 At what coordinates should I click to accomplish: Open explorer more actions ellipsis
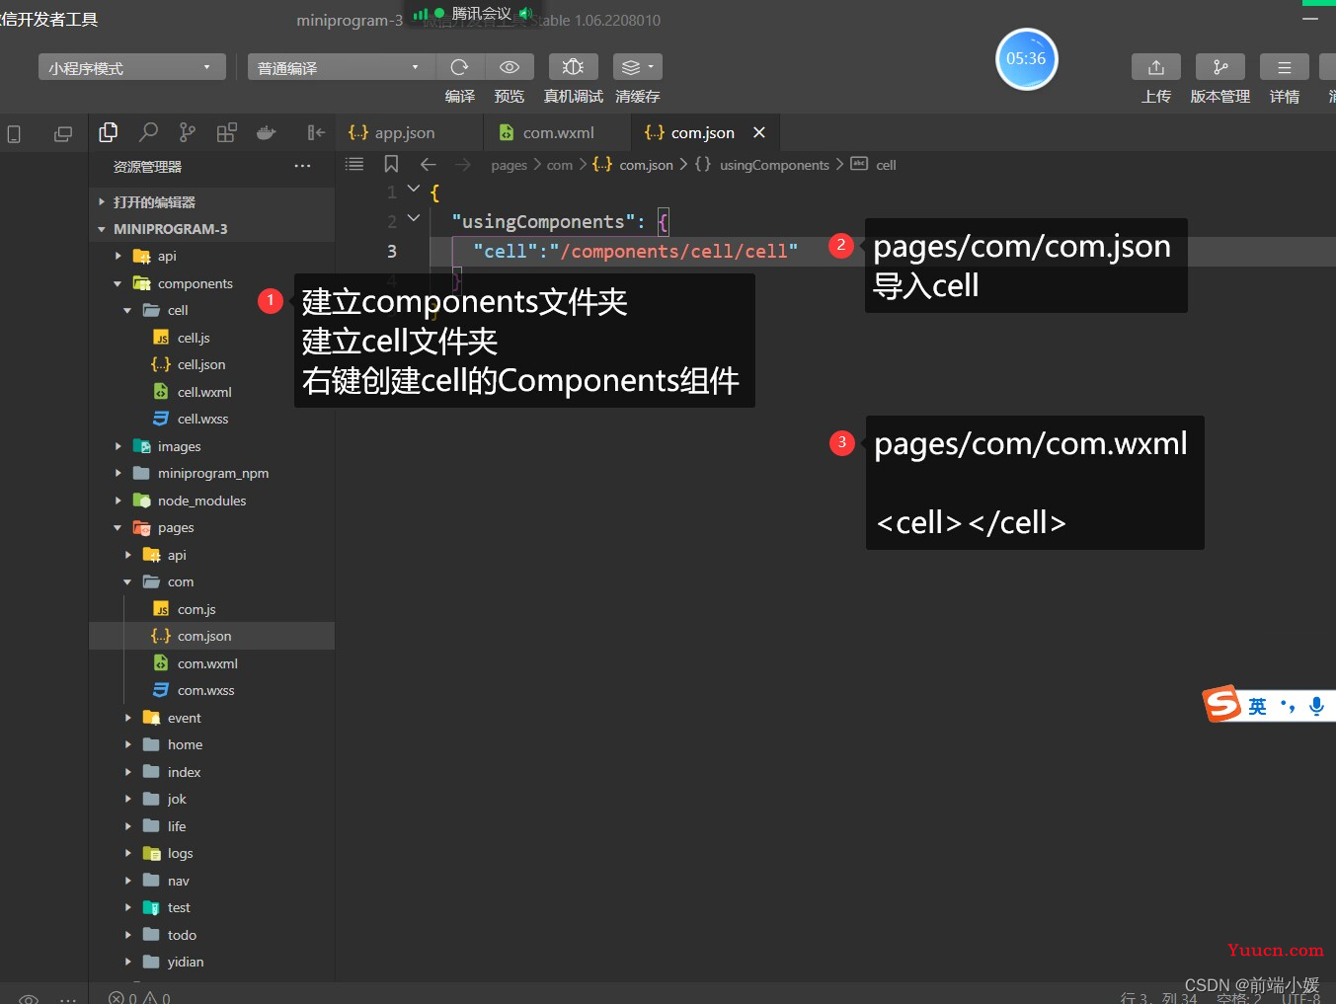click(x=302, y=166)
